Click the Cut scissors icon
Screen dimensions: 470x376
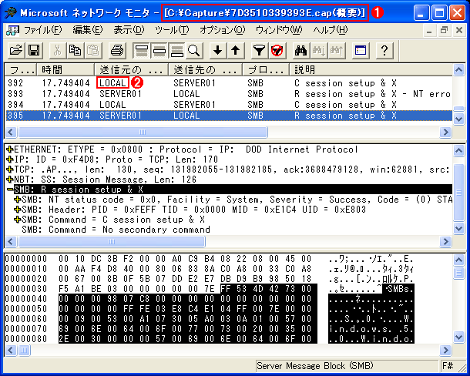pos(57,50)
